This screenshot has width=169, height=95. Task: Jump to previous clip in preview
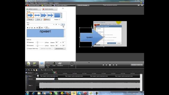103,65
